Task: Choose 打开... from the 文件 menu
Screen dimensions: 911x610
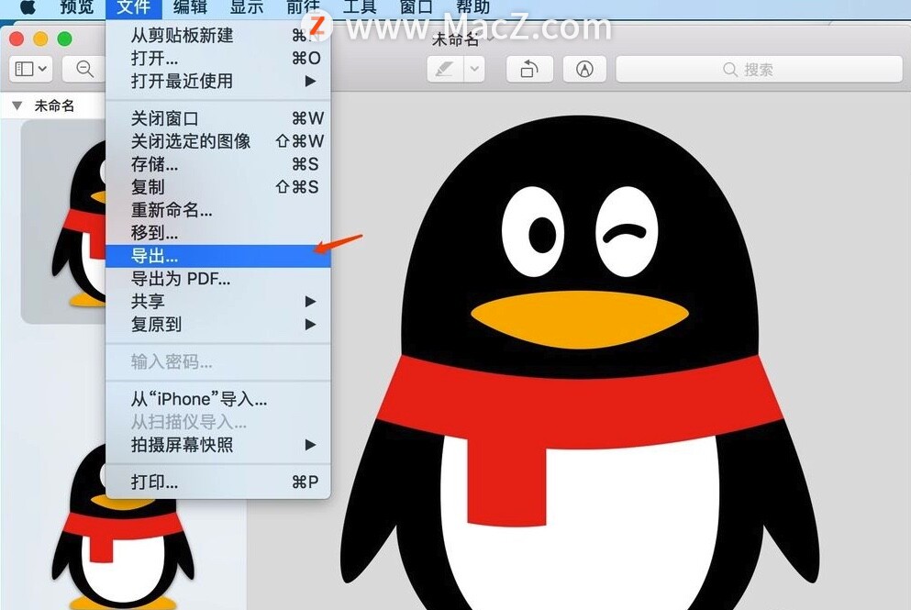Action: coord(217,58)
